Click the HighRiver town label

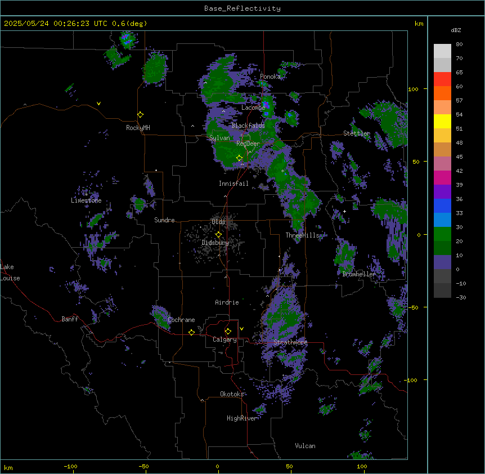pos(242,418)
